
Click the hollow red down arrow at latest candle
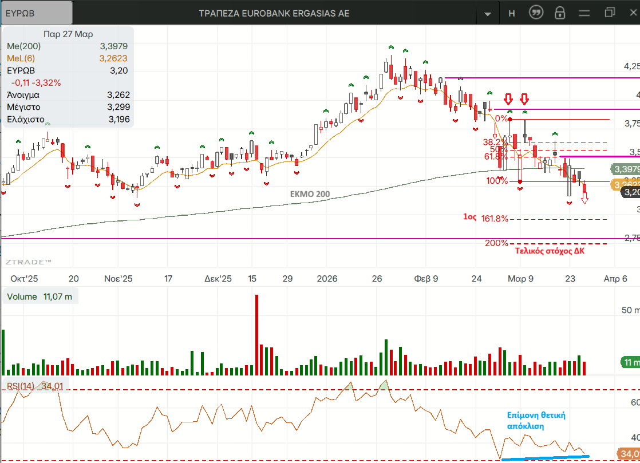584,198
